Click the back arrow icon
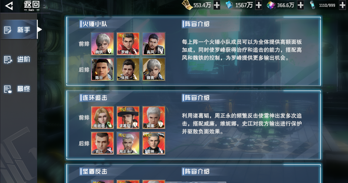 [x=9, y=6]
